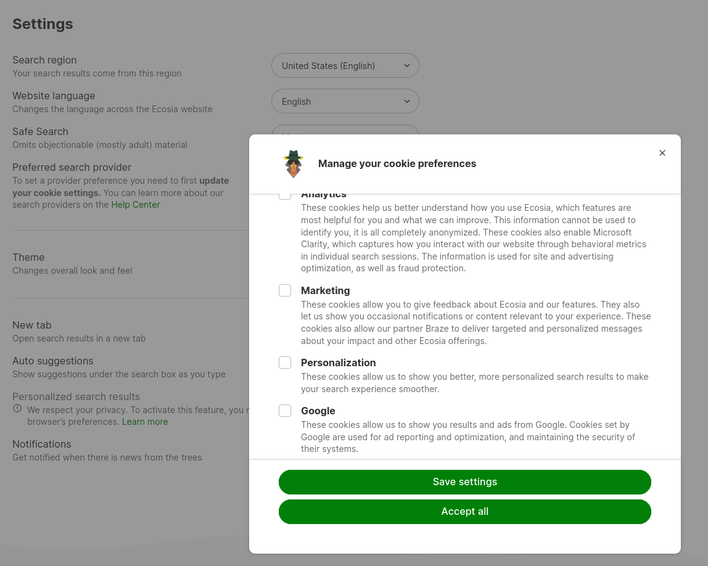708x566 pixels.
Task: Click the Save settings button
Action: pyautogui.click(x=464, y=482)
